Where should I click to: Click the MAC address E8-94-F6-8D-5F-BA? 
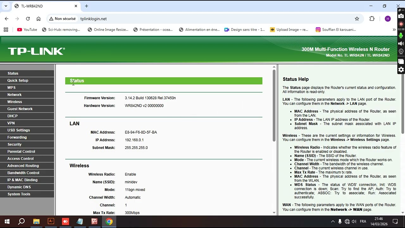[141, 132]
